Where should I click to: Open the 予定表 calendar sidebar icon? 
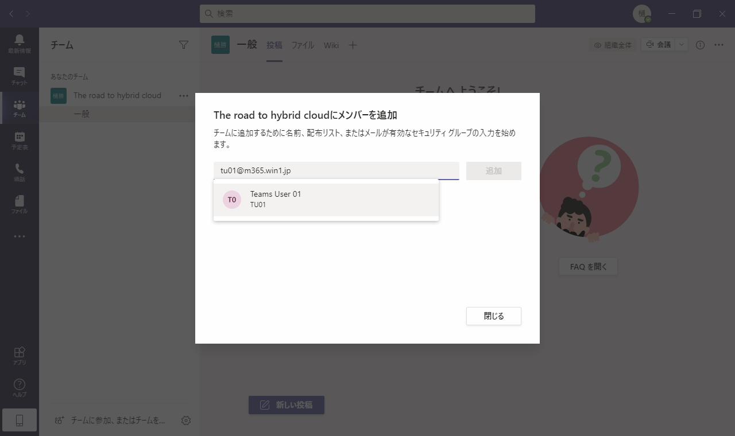[20, 140]
